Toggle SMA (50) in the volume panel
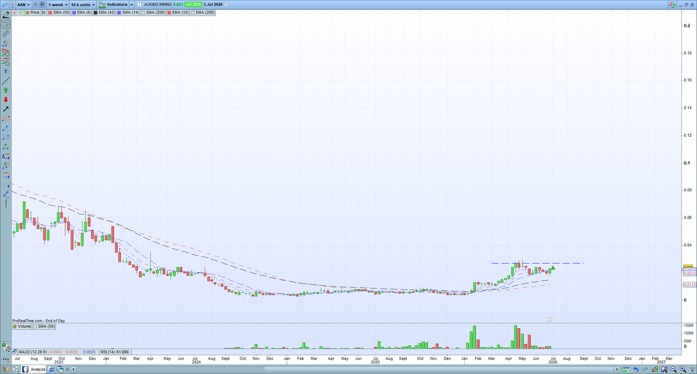Viewport: 697px width, 374px height. pyautogui.click(x=43, y=326)
